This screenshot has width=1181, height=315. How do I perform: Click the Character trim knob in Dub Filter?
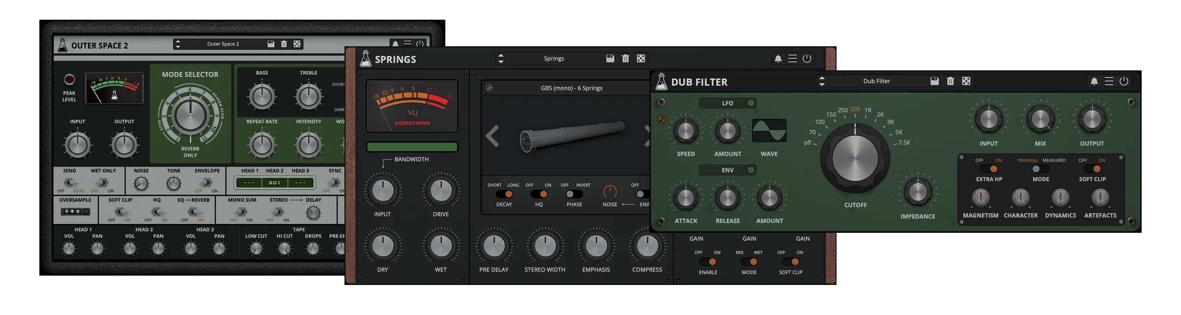pos(1021,197)
